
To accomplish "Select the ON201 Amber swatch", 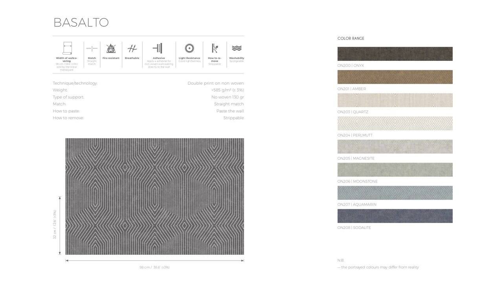I will tap(395, 77).
